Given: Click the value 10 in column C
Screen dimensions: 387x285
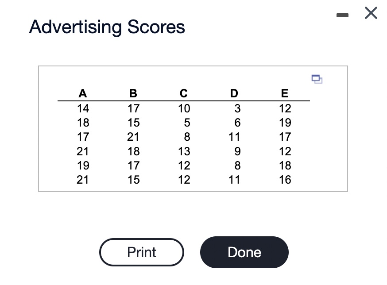Looking at the screenshot, I should tap(184, 108).
